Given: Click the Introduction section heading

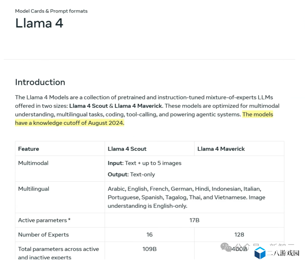Looking at the screenshot, I should [40, 82].
